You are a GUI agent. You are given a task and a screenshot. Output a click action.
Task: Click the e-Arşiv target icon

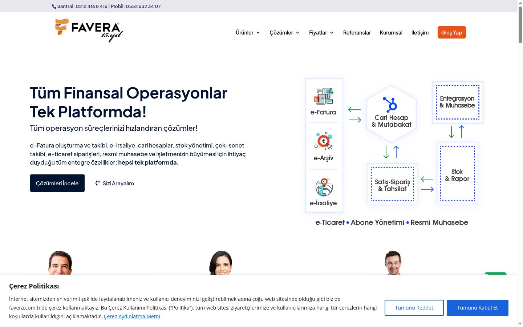[324, 141]
